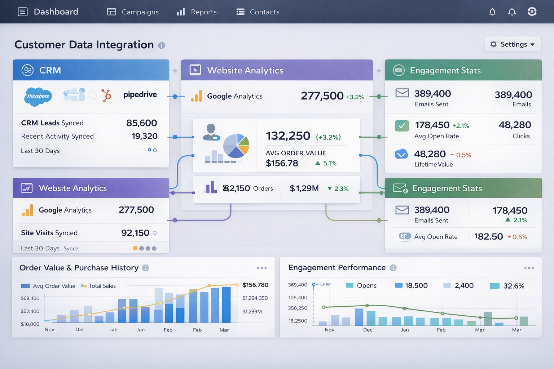The height and width of the screenshot is (369, 554).
Task: Toggle Avg Order Value legend swatch
Action: click(x=25, y=286)
